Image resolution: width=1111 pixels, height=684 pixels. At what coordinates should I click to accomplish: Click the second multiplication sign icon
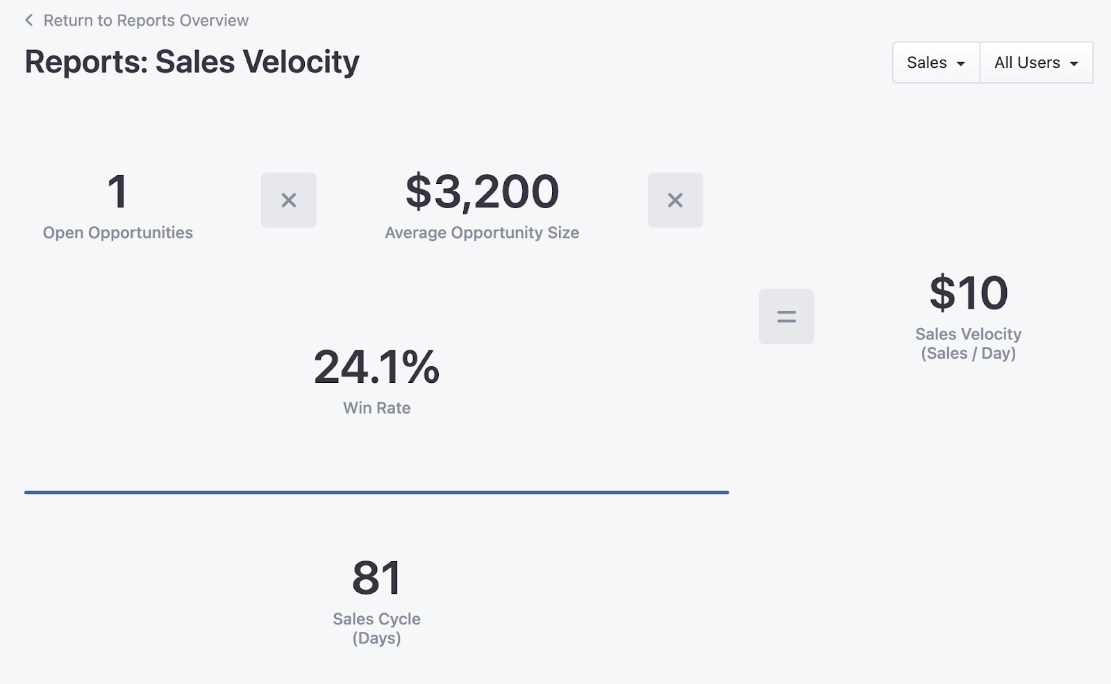(676, 200)
